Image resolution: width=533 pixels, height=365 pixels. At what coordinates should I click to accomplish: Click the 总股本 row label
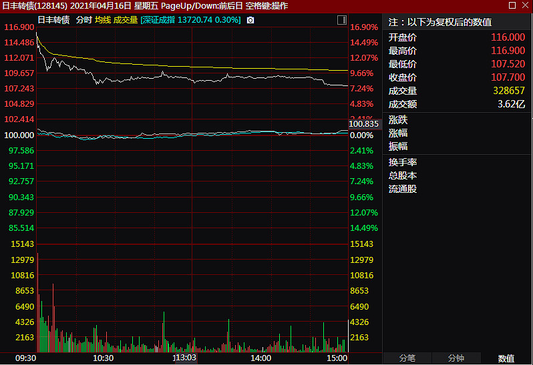pyautogui.click(x=403, y=175)
